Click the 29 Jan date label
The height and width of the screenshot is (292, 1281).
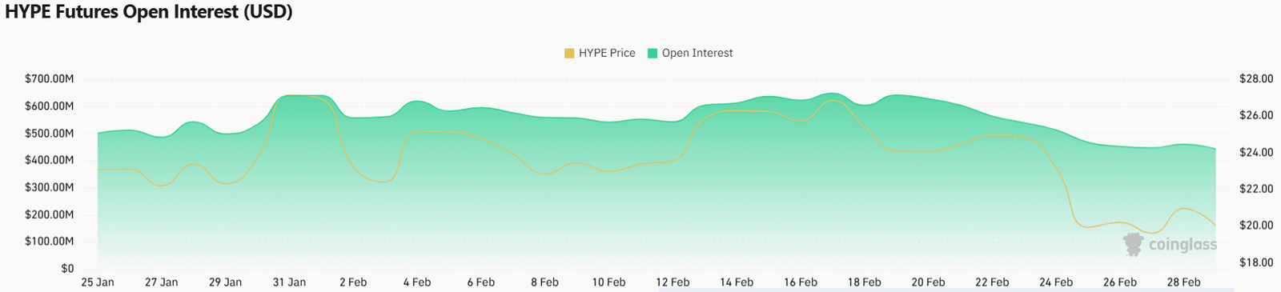(225, 282)
